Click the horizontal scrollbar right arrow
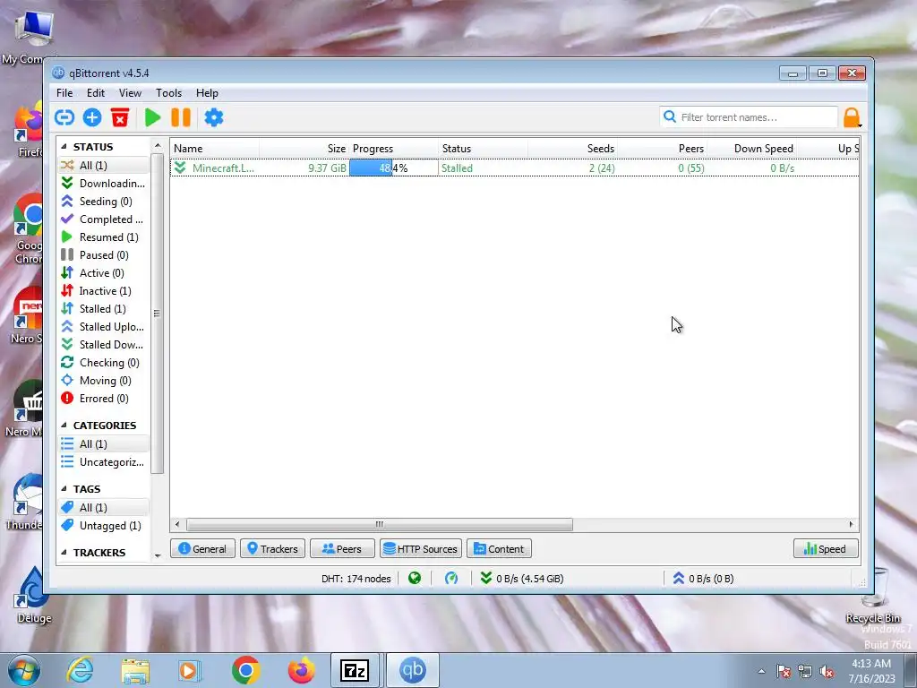The image size is (917, 688). coord(851,524)
